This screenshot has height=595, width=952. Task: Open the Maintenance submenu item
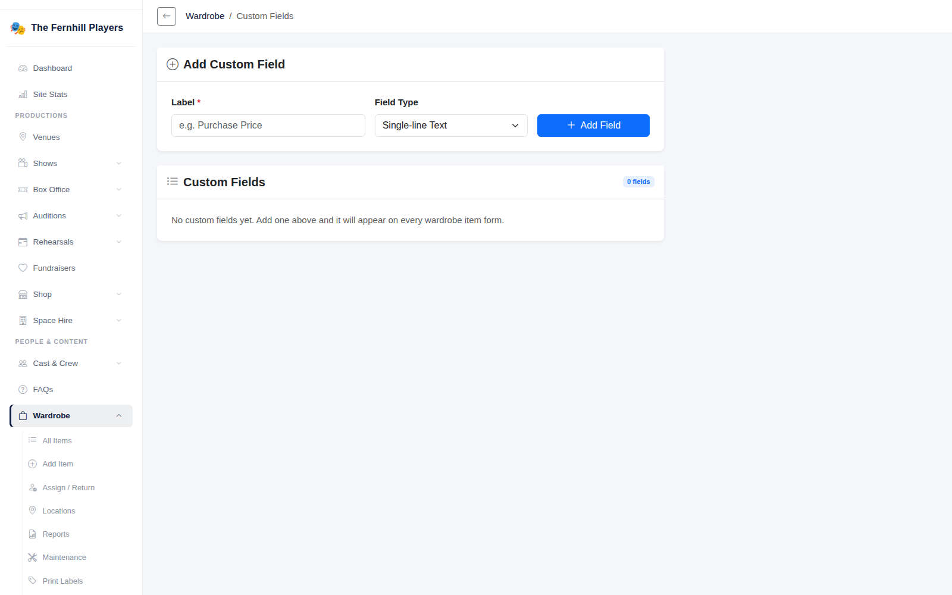point(78,558)
